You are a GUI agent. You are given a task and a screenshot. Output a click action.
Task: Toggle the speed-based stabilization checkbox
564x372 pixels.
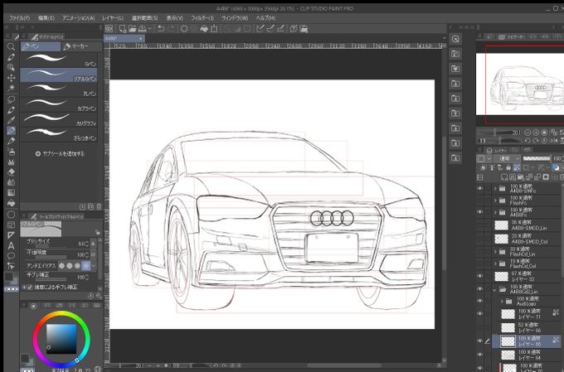point(30,287)
